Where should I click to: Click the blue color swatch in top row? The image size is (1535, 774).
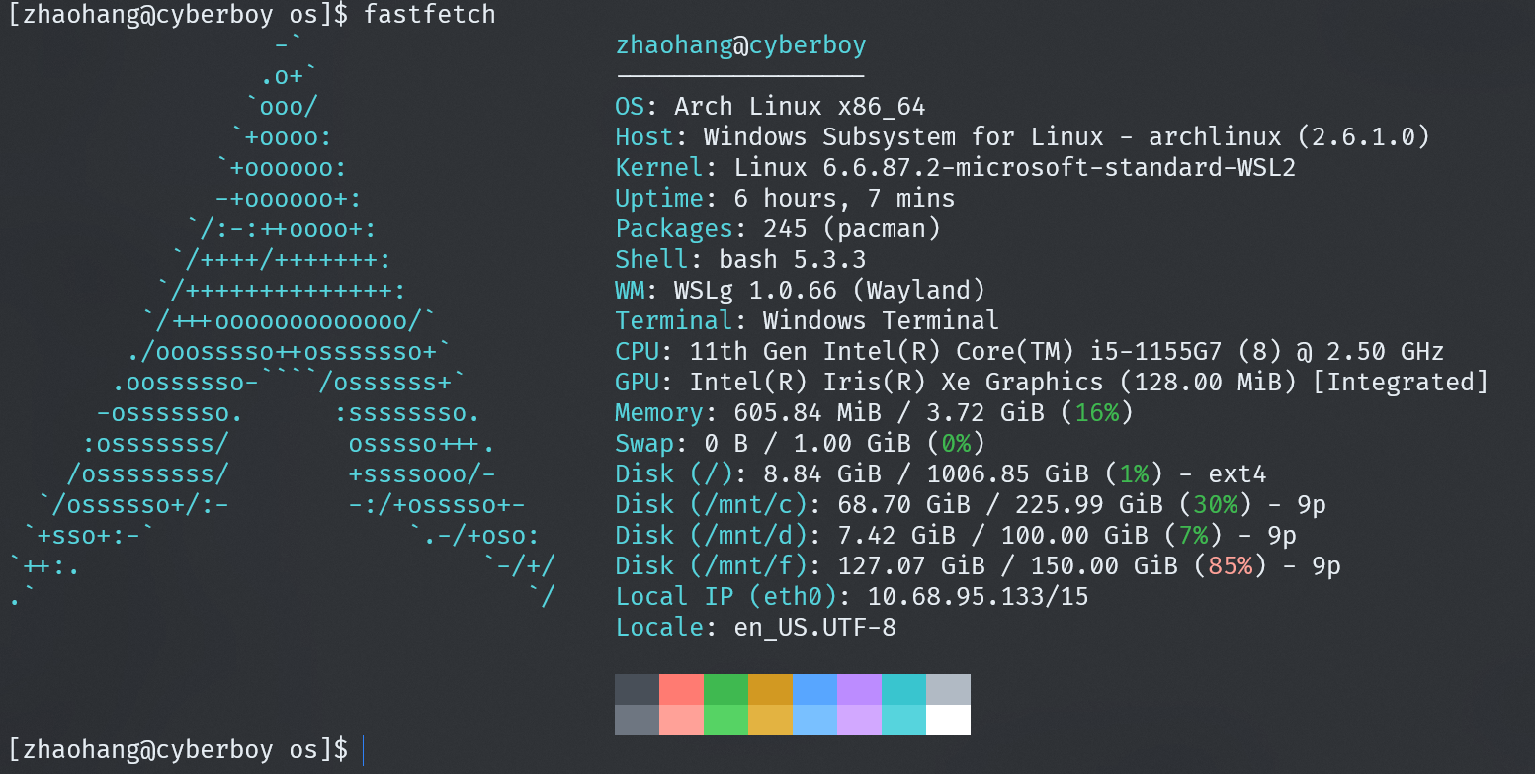(814, 690)
